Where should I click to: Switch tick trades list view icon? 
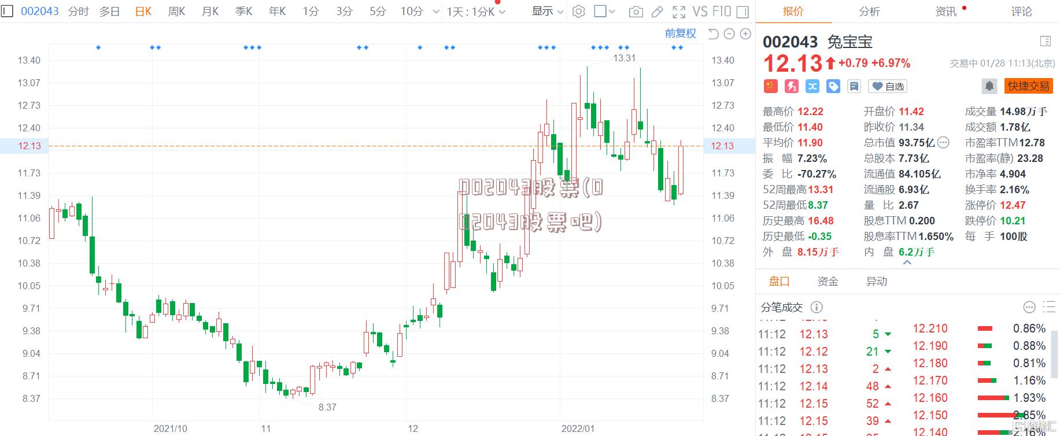(1049, 307)
